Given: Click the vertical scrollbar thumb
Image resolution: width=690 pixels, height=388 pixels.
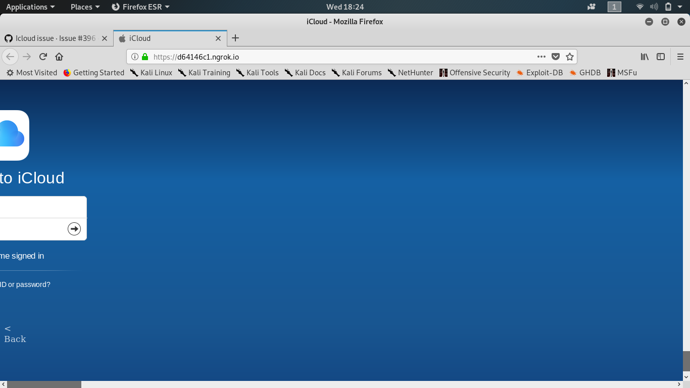Looking at the screenshot, I should click(x=686, y=361).
